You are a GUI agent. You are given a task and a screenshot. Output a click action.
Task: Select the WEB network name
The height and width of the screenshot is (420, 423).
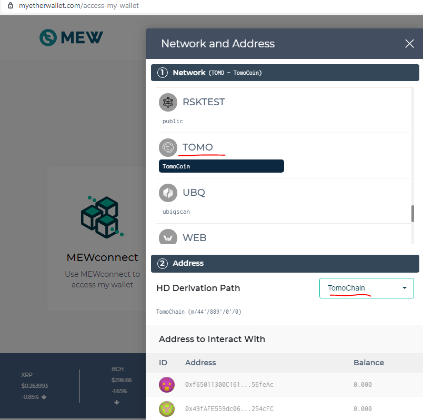(x=195, y=238)
